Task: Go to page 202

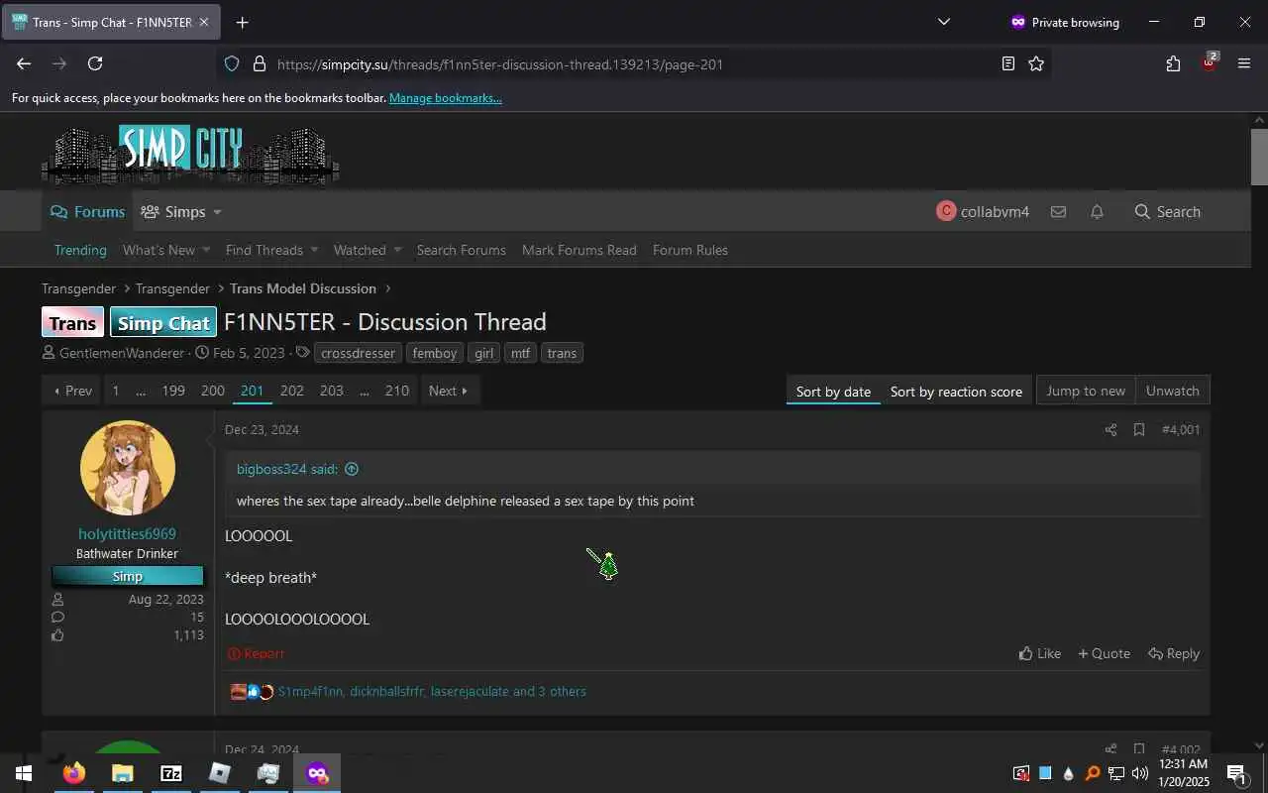Action: click(x=292, y=391)
